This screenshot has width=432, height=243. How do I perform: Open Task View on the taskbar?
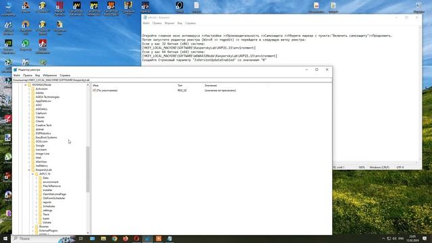[x=81, y=238]
